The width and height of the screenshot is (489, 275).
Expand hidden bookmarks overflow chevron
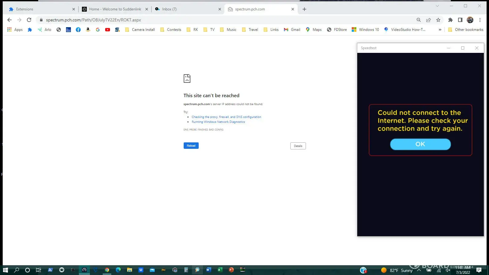(x=440, y=30)
